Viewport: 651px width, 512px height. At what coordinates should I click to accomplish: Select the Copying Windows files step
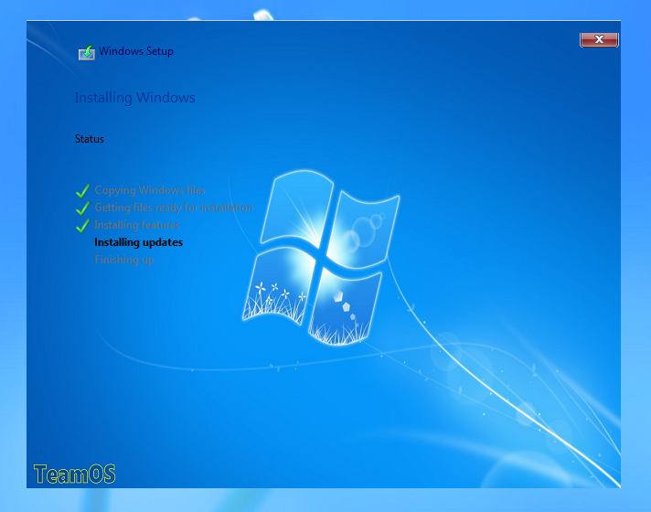coord(150,190)
